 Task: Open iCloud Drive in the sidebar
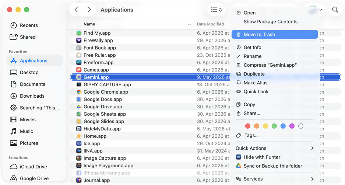[35, 167]
